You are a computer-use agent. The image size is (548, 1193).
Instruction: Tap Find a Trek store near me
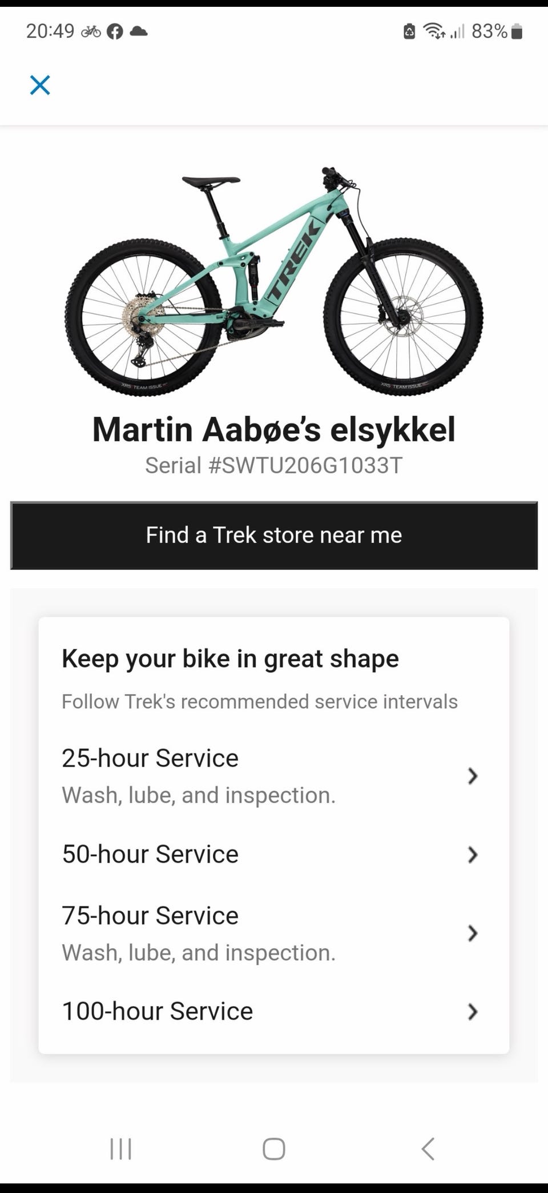274,536
